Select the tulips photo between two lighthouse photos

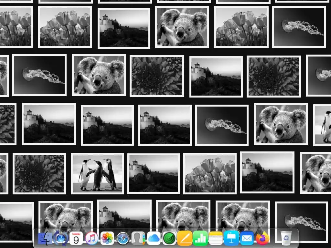point(210,173)
